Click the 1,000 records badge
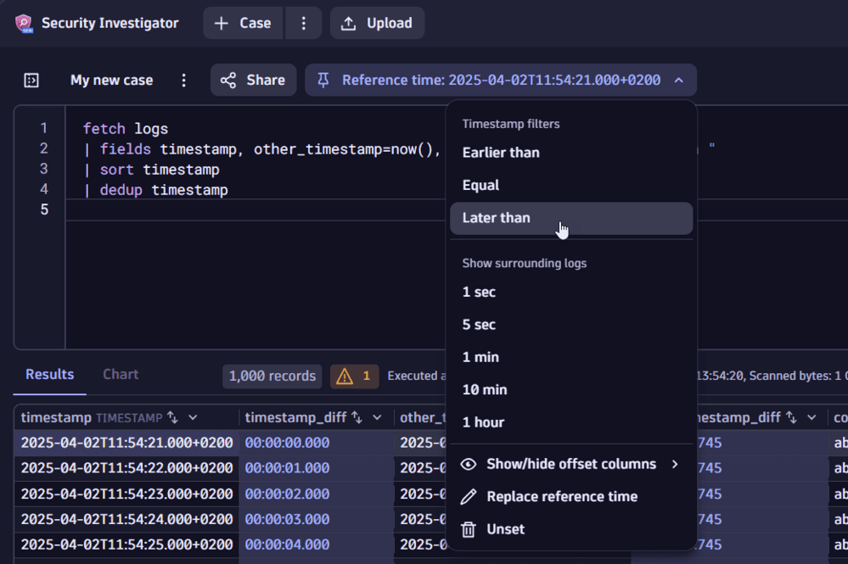The width and height of the screenshot is (848, 564). [272, 376]
